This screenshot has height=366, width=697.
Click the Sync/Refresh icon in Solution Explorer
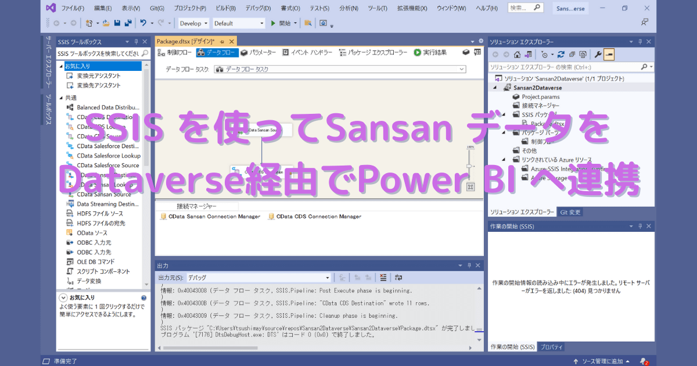coord(561,55)
